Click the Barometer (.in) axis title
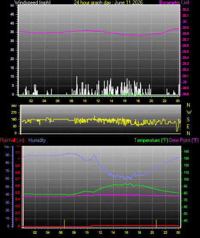 174,3
